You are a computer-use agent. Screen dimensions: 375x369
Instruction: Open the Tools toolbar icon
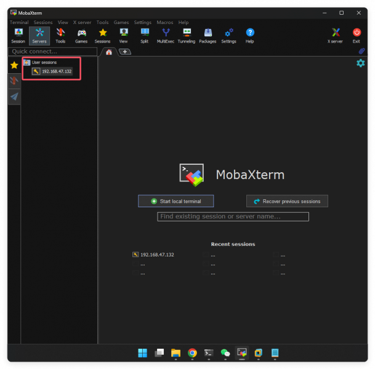pyautogui.click(x=60, y=36)
